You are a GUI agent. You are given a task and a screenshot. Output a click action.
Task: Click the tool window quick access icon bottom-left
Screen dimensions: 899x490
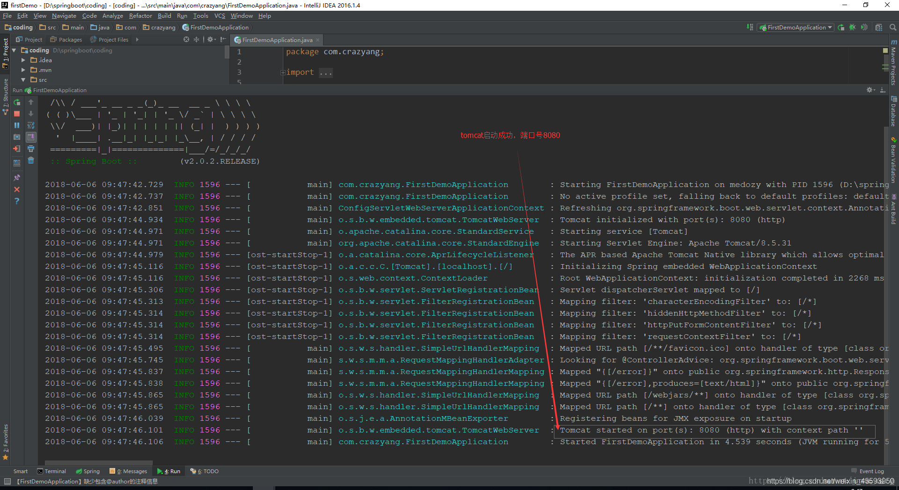pyautogui.click(x=7, y=481)
